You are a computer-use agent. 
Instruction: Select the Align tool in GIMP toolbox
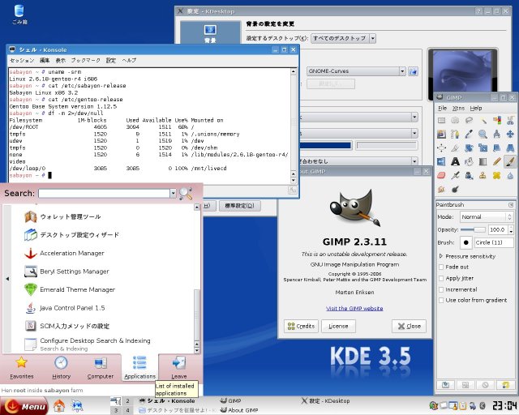[441, 148]
